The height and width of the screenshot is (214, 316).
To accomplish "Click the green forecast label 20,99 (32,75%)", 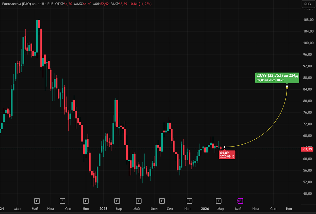I will tap(277, 78).
